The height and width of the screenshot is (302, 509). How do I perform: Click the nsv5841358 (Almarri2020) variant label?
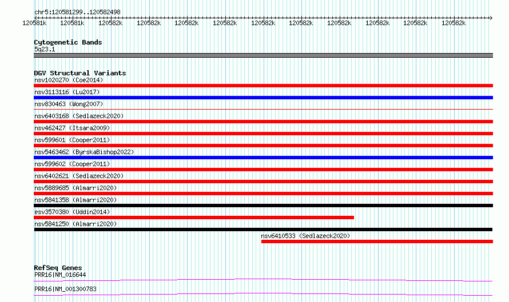(75, 200)
